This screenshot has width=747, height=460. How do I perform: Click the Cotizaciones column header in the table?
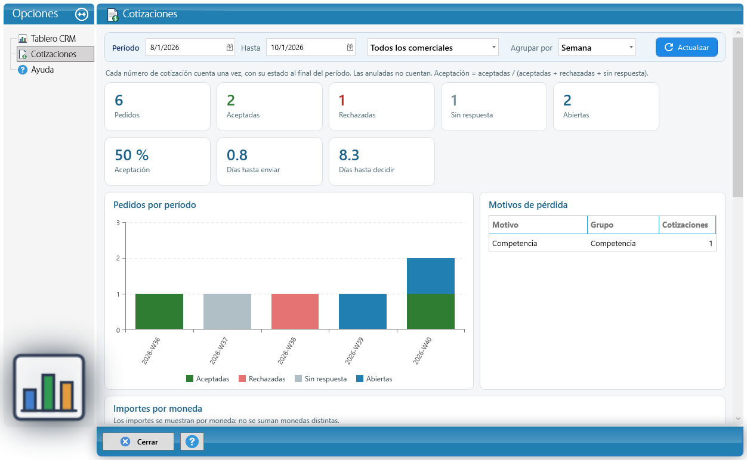[x=687, y=225]
